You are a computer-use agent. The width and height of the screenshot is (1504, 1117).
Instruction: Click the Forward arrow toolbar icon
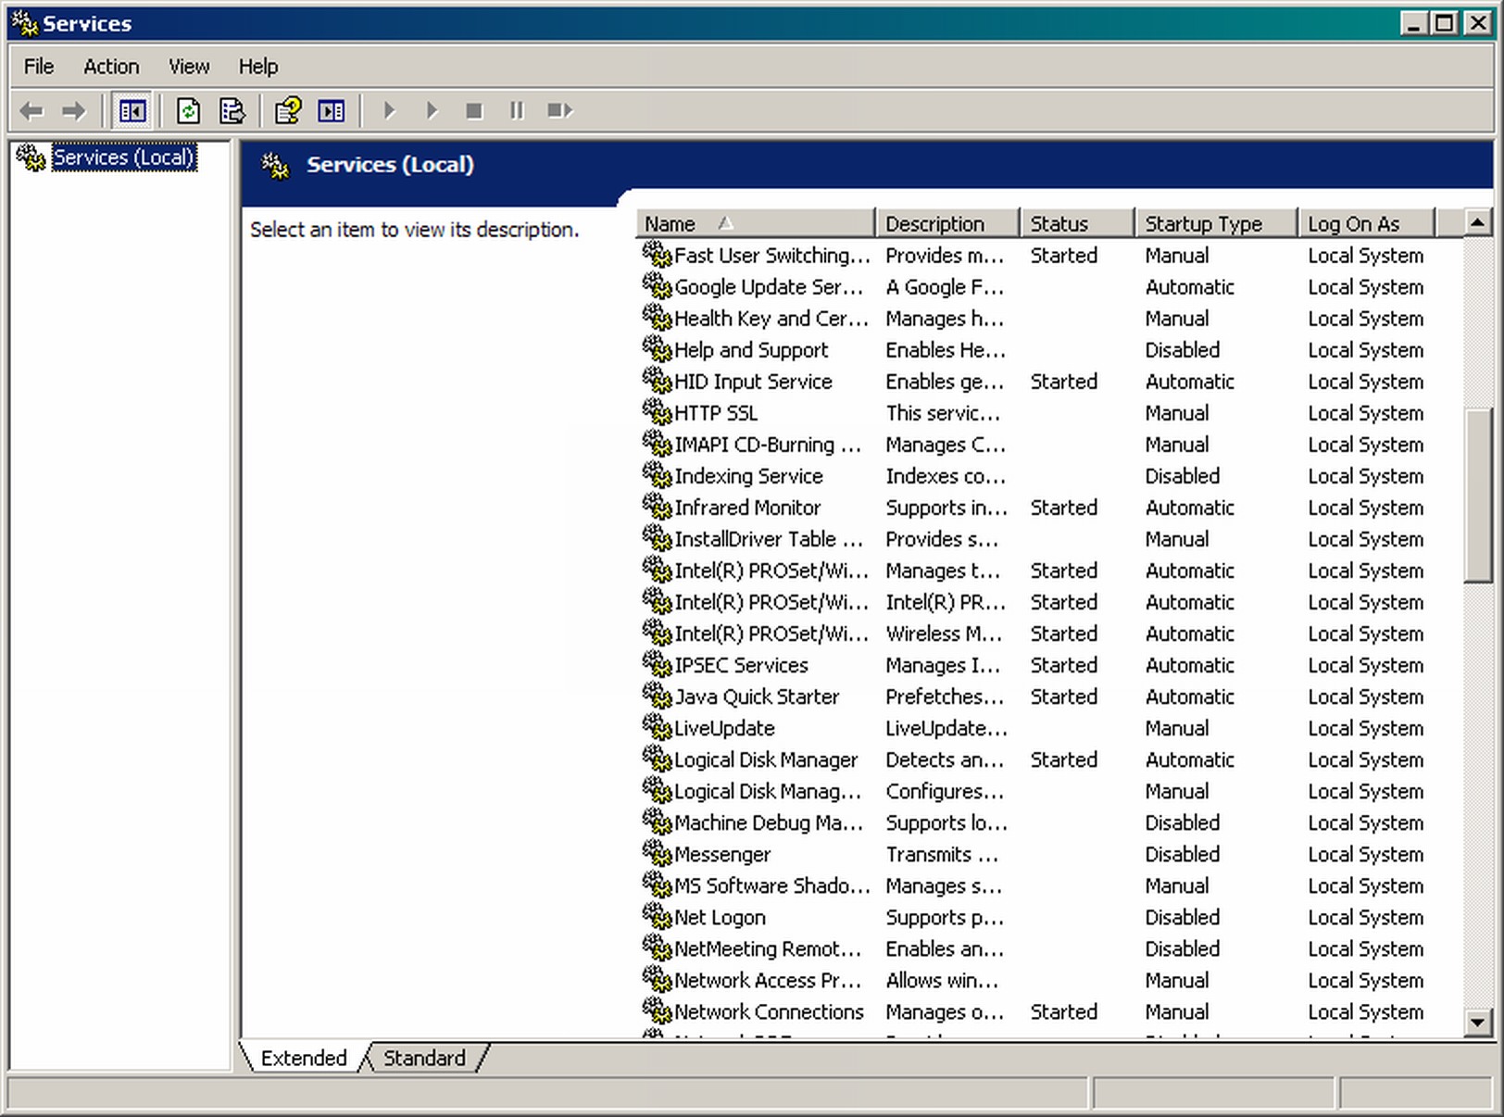(x=74, y=111)
